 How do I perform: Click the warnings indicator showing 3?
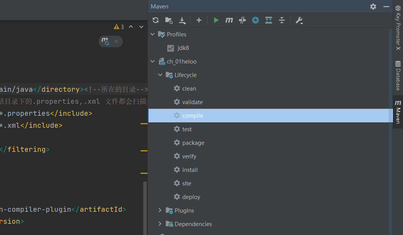(x=119, y=27)
